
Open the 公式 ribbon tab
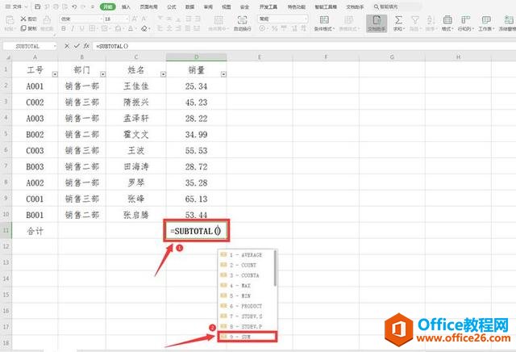click(171, 6)
